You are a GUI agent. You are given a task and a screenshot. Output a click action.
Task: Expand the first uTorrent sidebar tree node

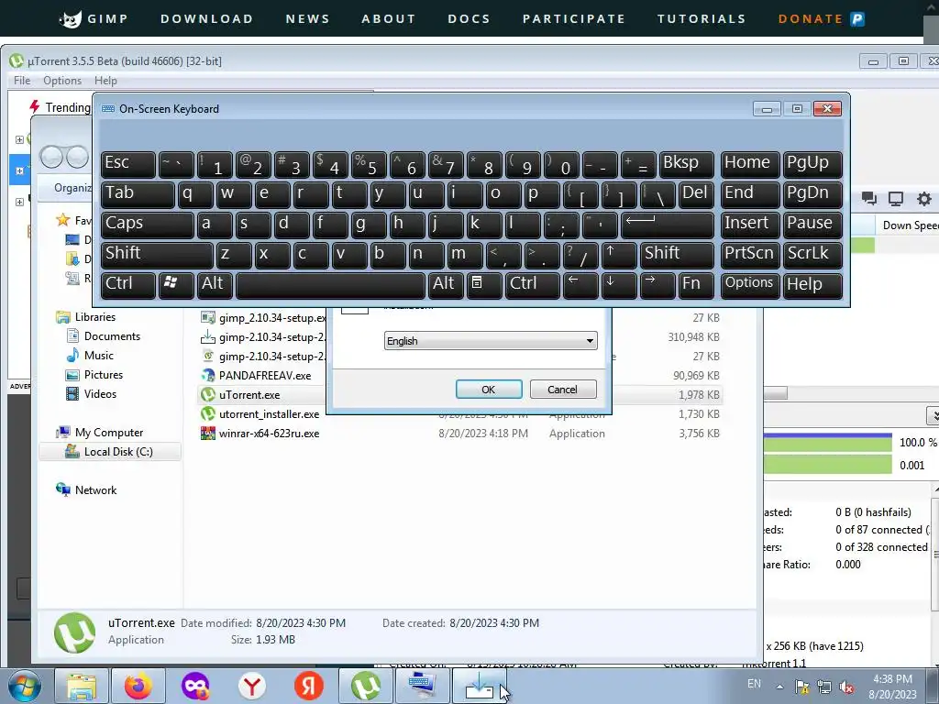click(x=19, y=139)
